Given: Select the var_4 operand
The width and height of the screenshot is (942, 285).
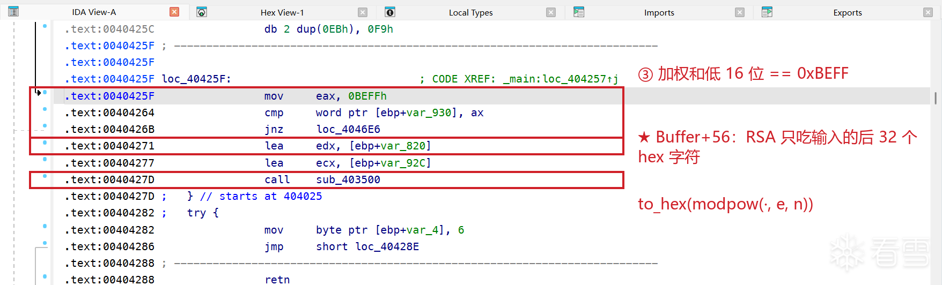Looking at the screenshot, I should tap(423, 230).
